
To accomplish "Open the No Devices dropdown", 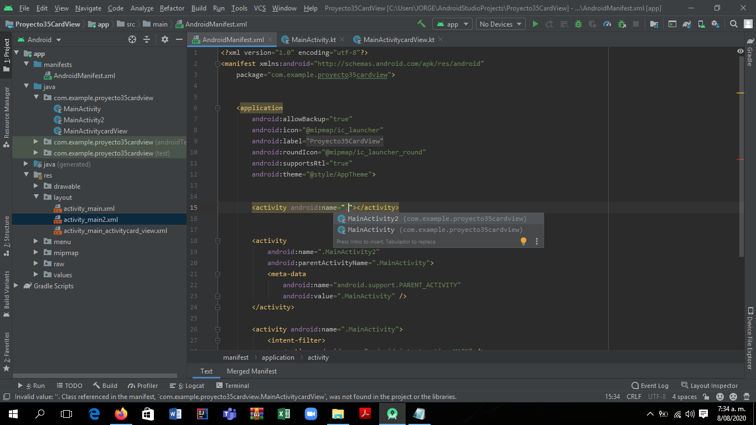I will coord(501,24).
